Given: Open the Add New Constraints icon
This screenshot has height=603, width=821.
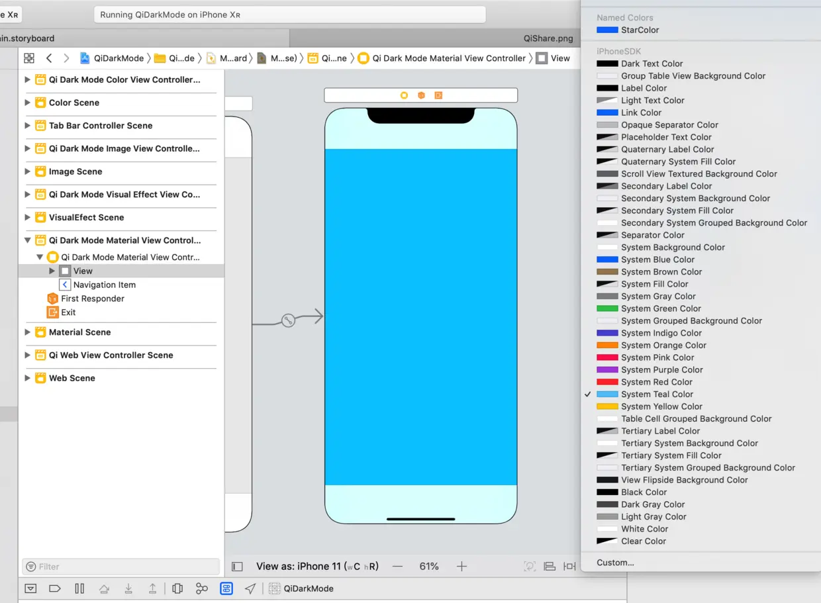Looking at the screenshot, I should tap(569, 567).
